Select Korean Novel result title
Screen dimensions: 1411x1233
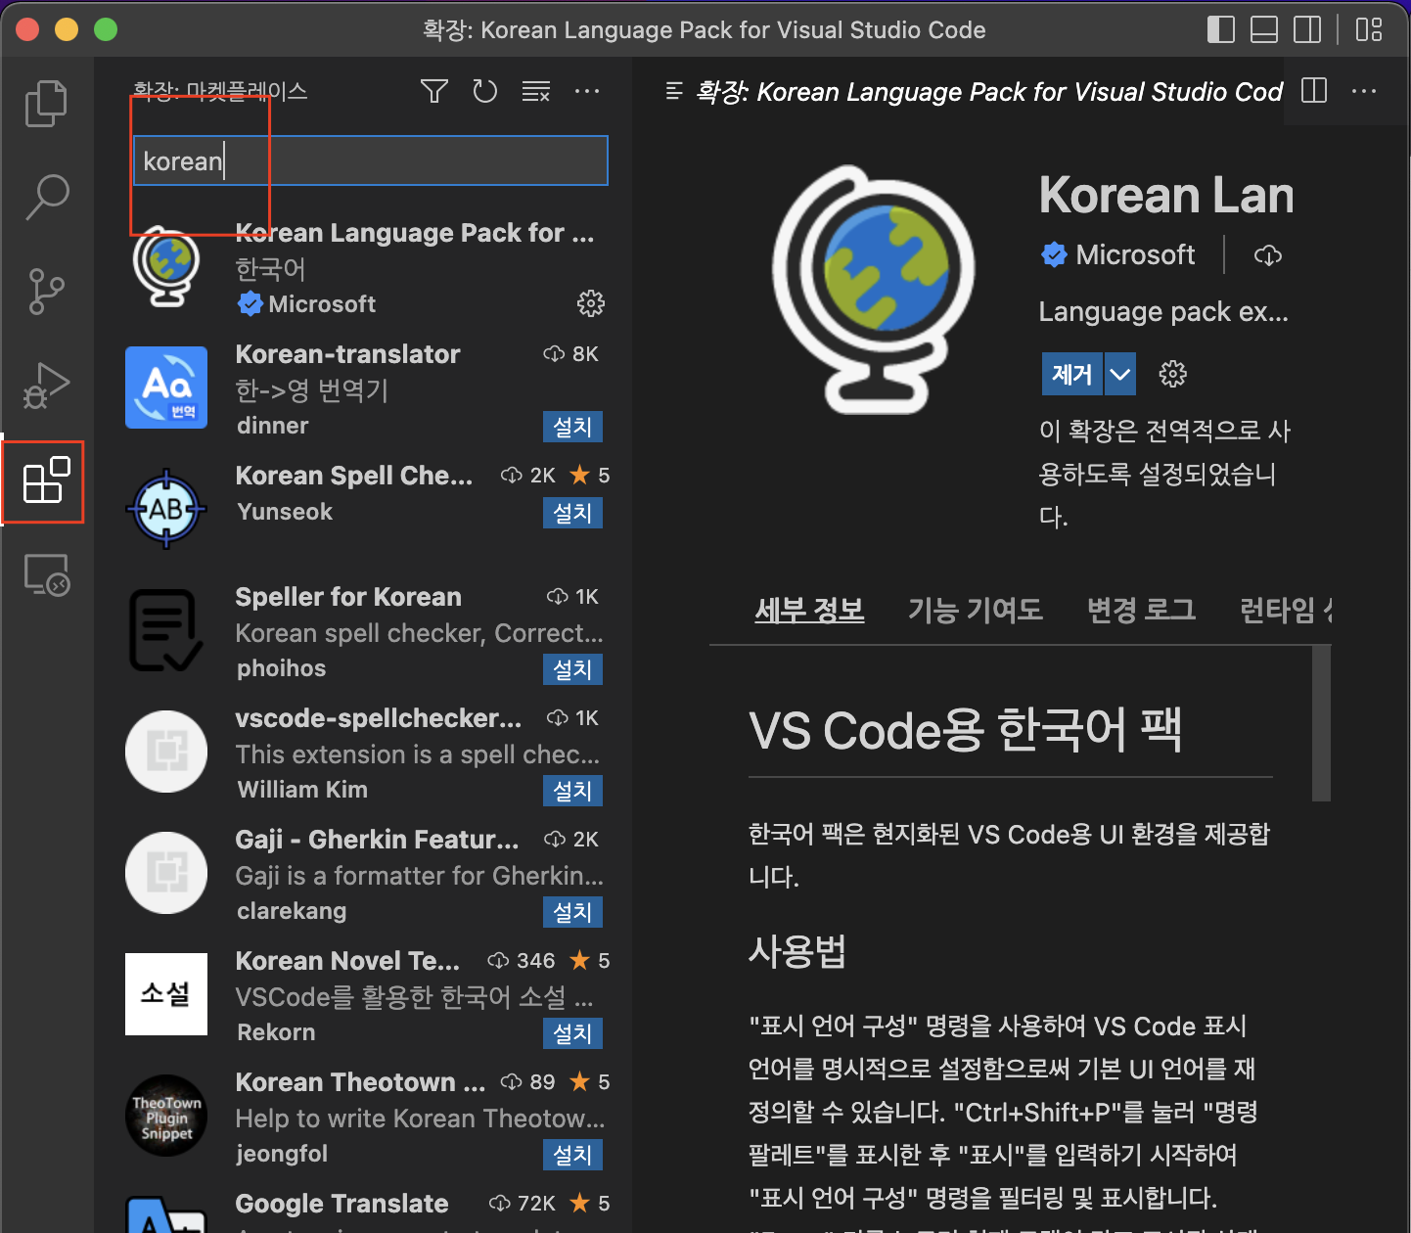click(347, 961)
